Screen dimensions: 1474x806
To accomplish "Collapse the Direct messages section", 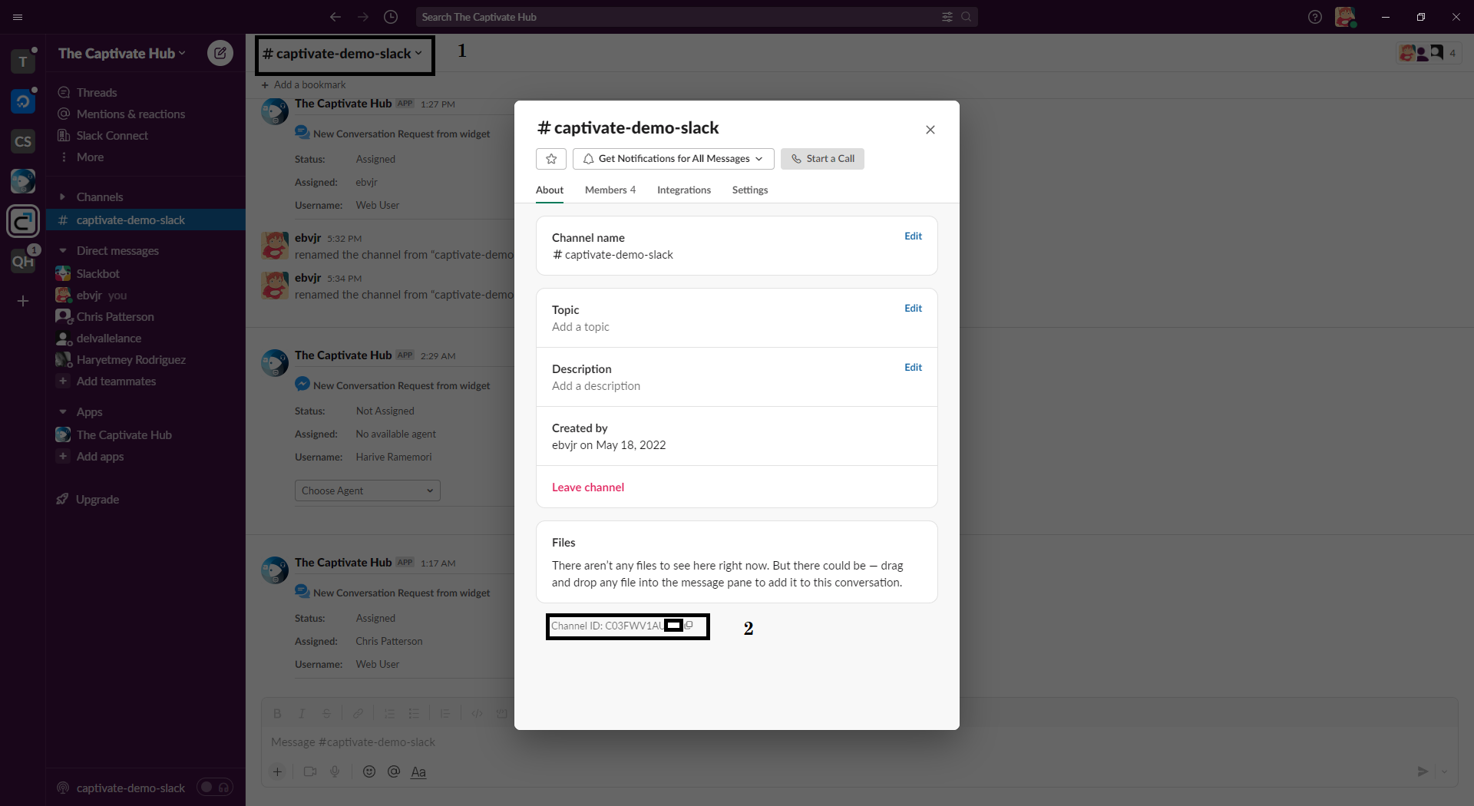I will (x=63, y=251).
